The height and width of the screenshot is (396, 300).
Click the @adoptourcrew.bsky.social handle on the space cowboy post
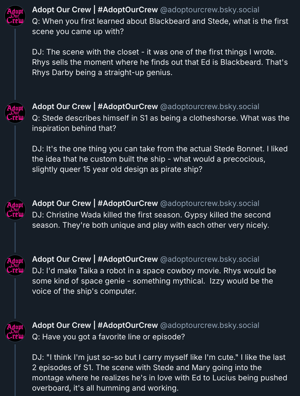coord(210,259)
